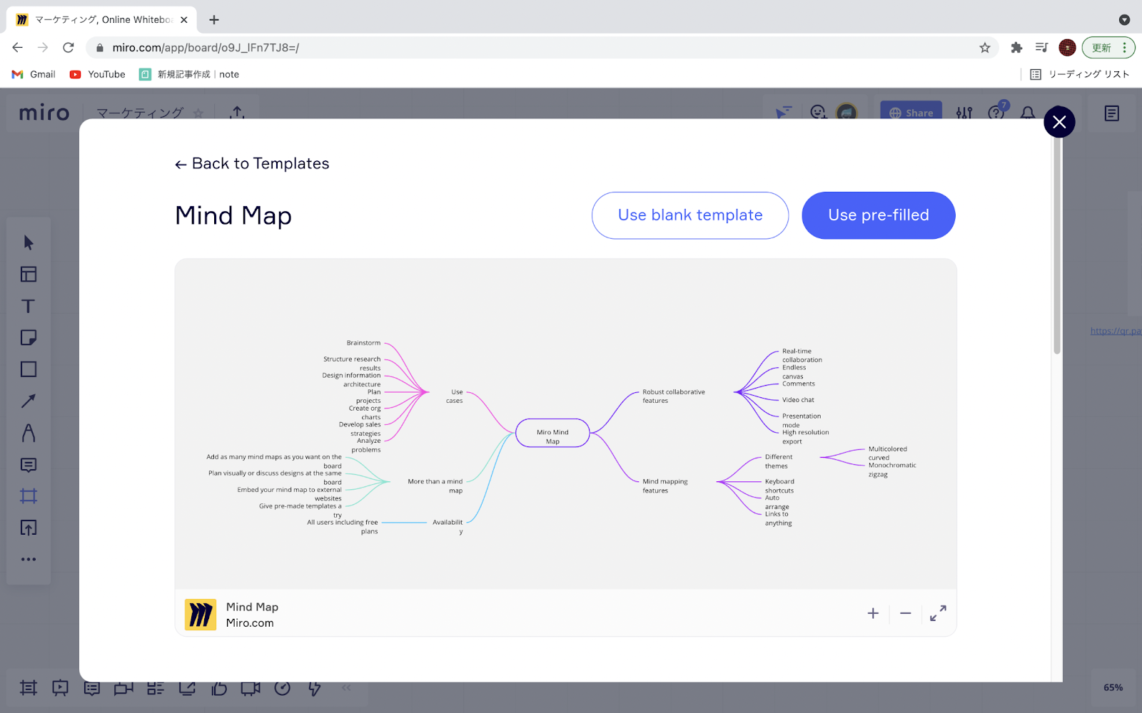The height and width of the screenshot is (713, 1142).
Task: Click the Miro.com text under Mind Map
Action: tap(250, 623)
